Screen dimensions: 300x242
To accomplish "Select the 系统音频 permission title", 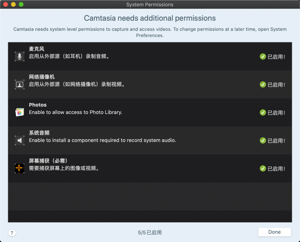I will point(39,133).
